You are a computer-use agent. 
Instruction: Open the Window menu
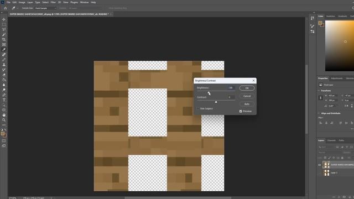(84, 2)
